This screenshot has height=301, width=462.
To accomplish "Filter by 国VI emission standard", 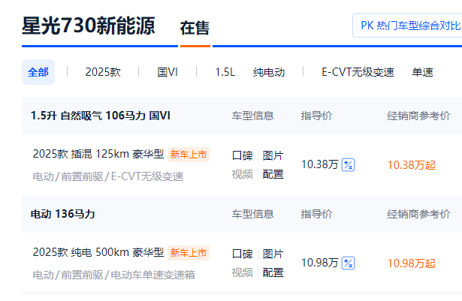I will [168, 72].
